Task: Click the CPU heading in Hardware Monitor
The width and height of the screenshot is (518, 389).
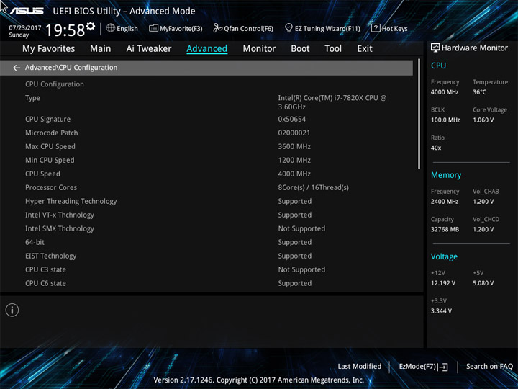Action: pos(438,66)
